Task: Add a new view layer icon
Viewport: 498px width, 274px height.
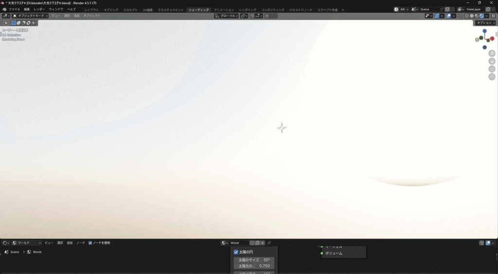Action: pos(488,10)
